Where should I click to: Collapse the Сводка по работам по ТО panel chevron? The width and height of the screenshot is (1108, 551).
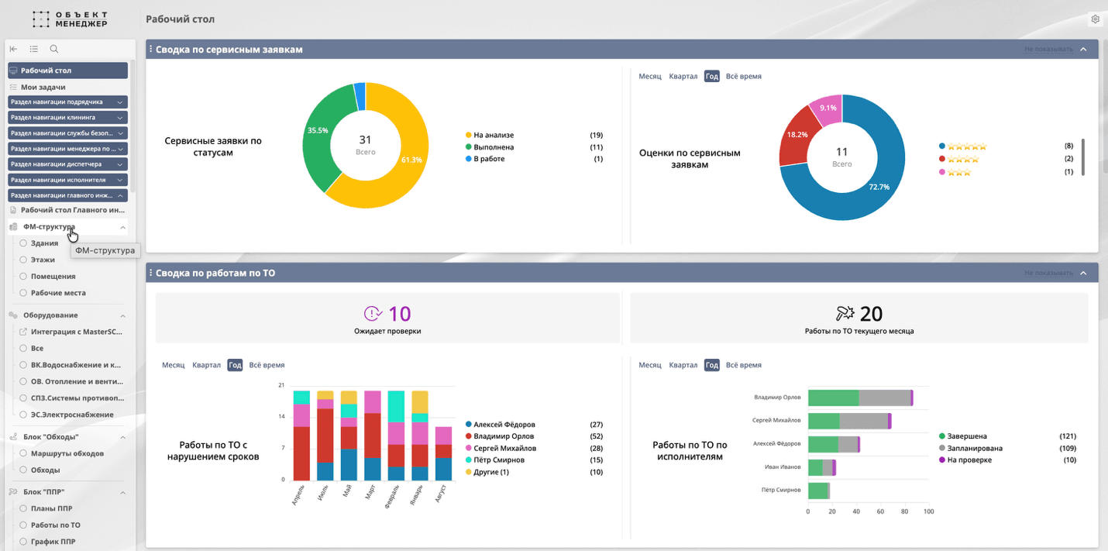[x=1083, y=273]
